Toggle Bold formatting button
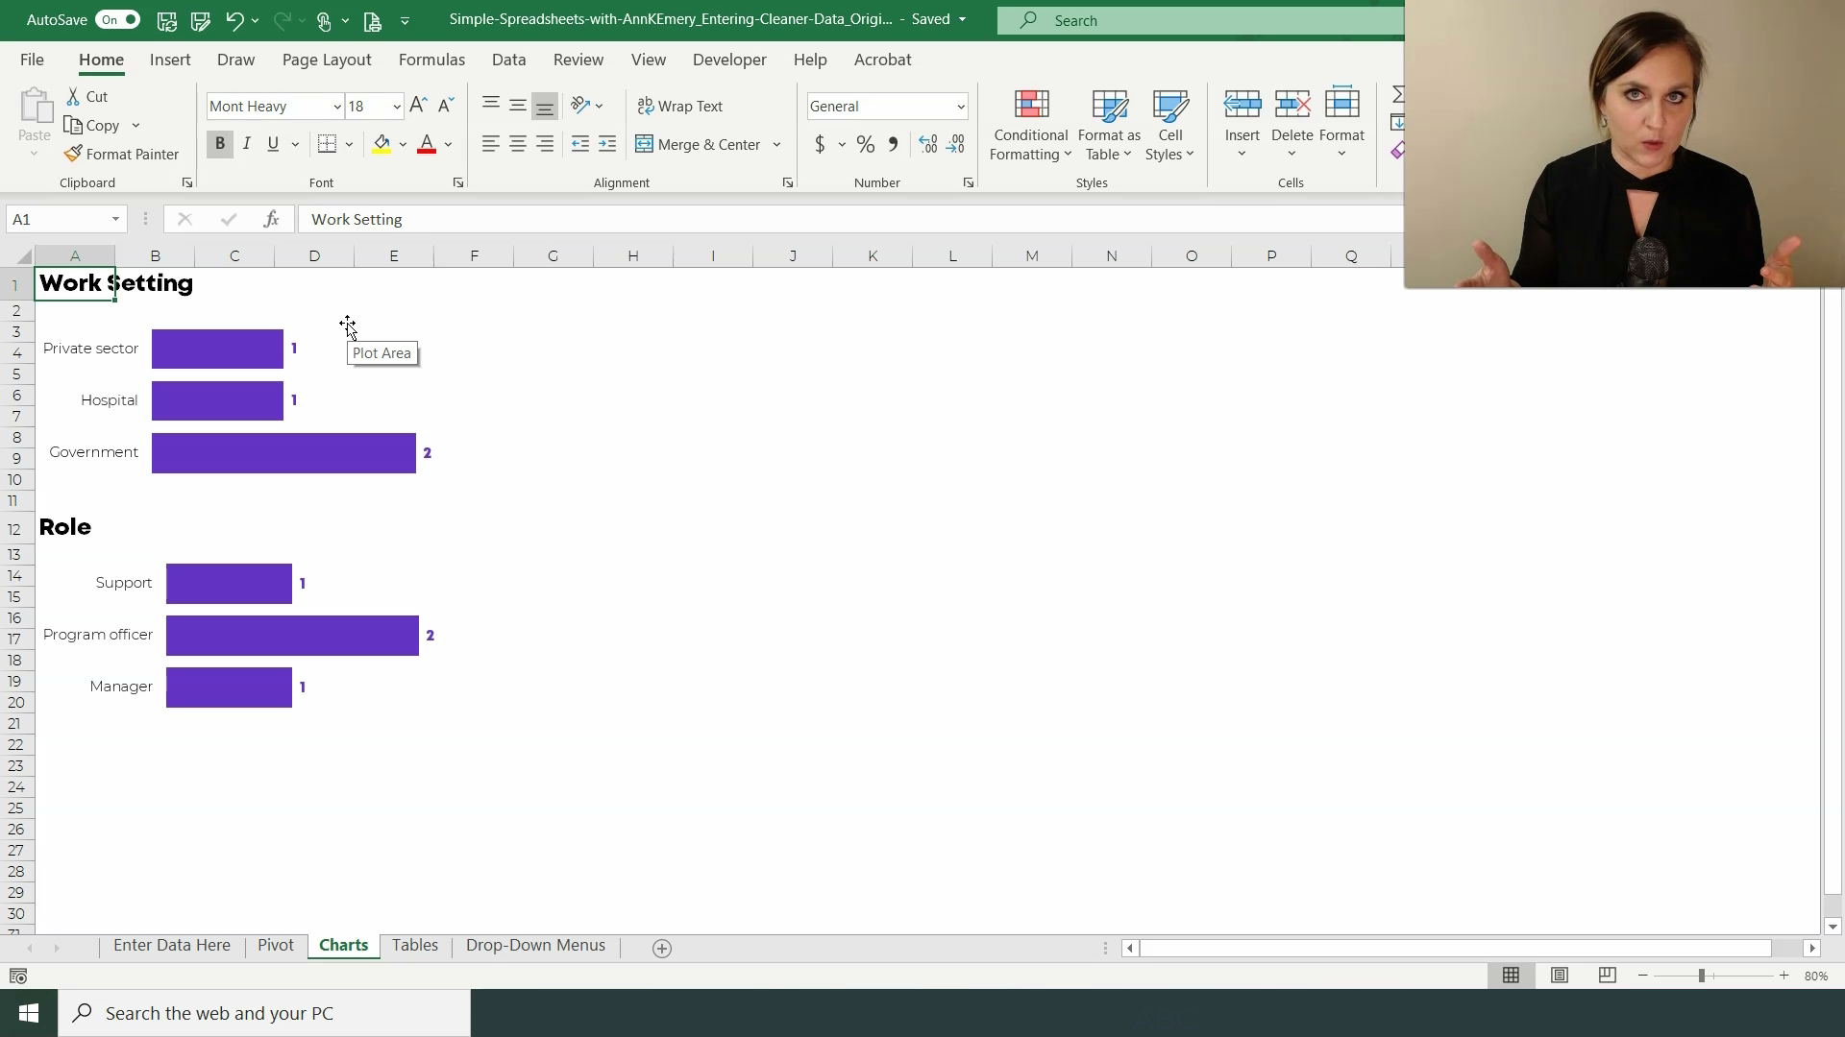Viewport: 1845px width, 1037px height. pyautogui.click(x=219, y=143)
